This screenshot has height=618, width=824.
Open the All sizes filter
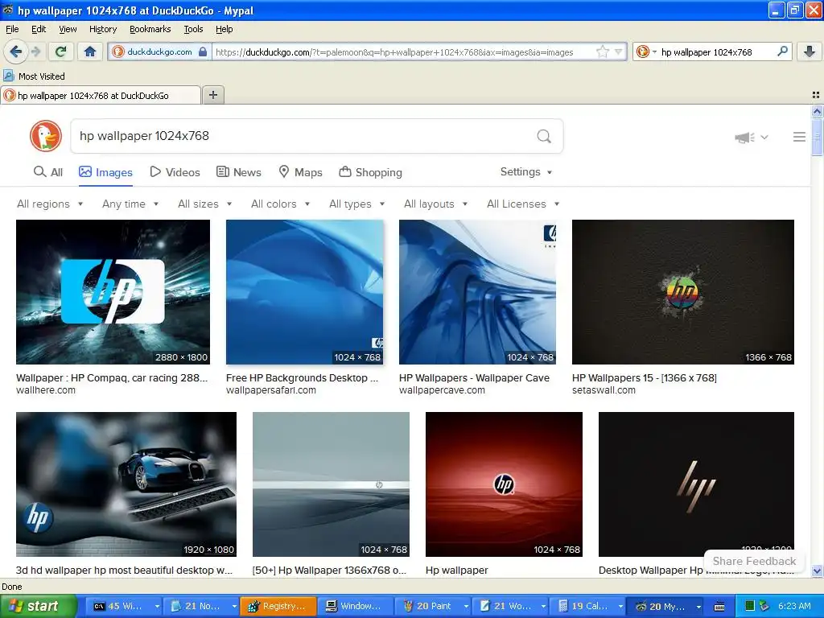coord(205,204)
